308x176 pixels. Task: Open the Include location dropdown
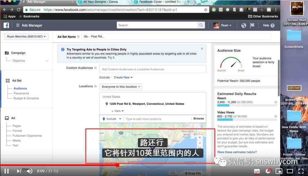[x=112, y=119]
